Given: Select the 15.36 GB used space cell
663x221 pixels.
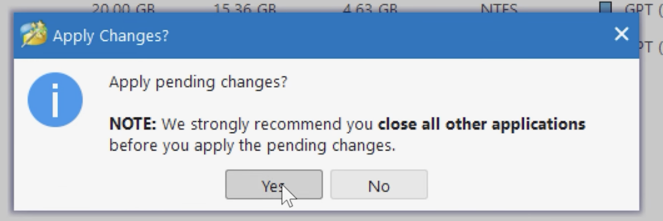Looking at the screenshot, I should click(x=245, y=9).
